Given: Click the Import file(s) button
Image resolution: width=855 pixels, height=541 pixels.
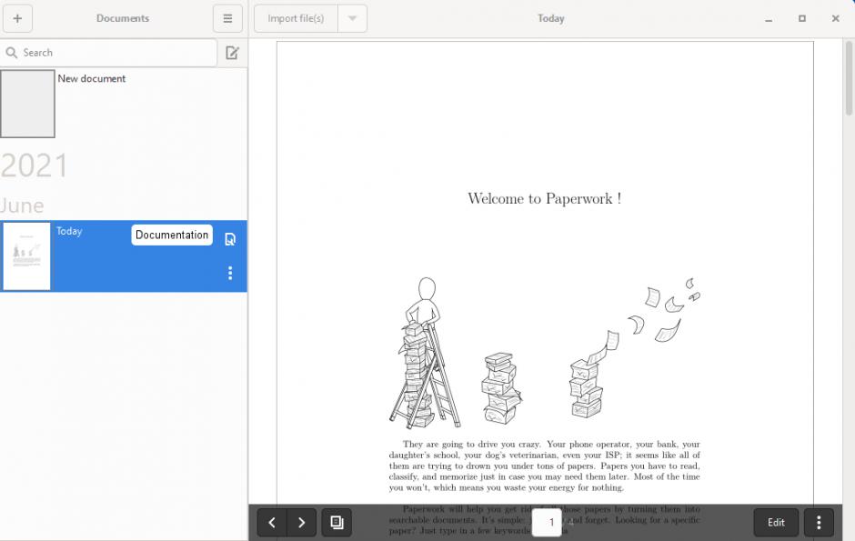Looking at the screenshot, I should point(296,18).
